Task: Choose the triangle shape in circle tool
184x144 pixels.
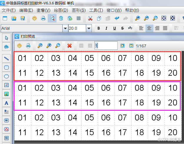Action: [x=6, y=129]
